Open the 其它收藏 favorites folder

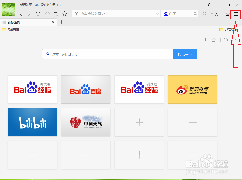[x=229, y=29]
